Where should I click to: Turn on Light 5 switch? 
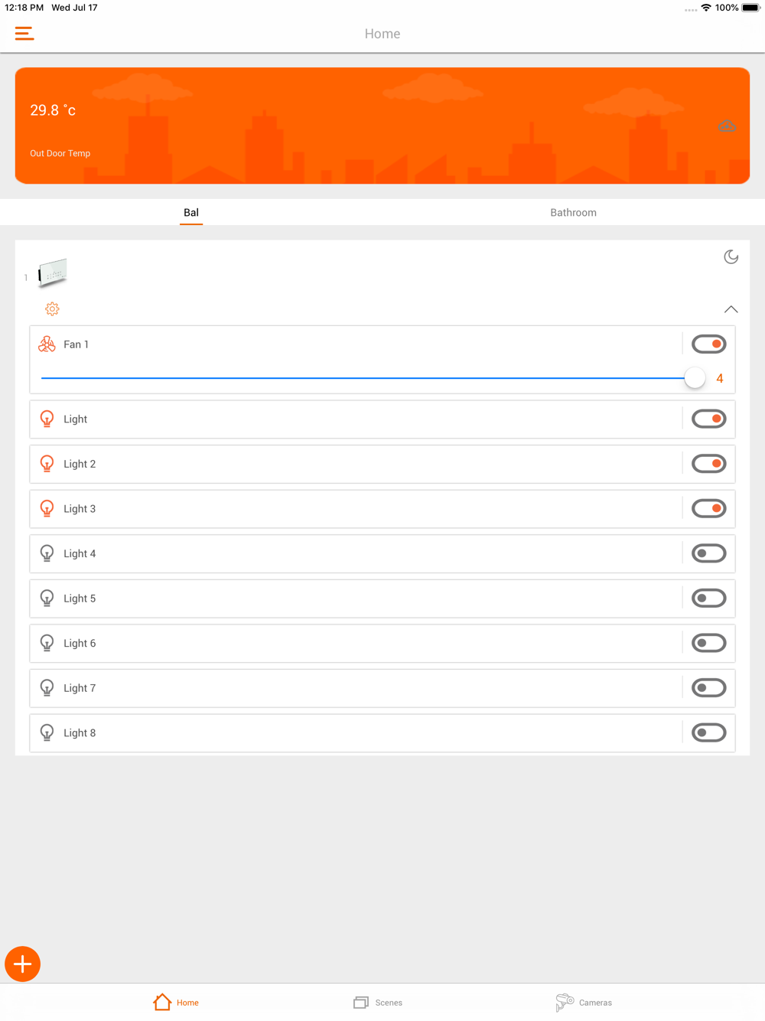(708, 599)
